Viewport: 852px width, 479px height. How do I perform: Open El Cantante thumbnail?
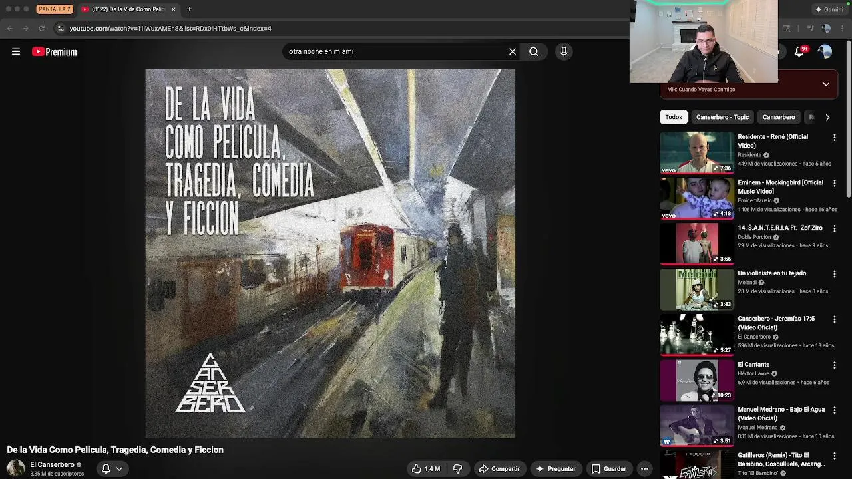click(x=696, y=380)
